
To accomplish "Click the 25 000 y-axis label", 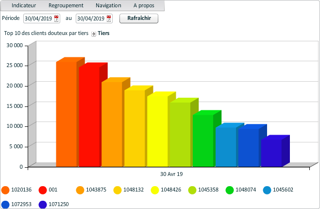I will [15, 66].
